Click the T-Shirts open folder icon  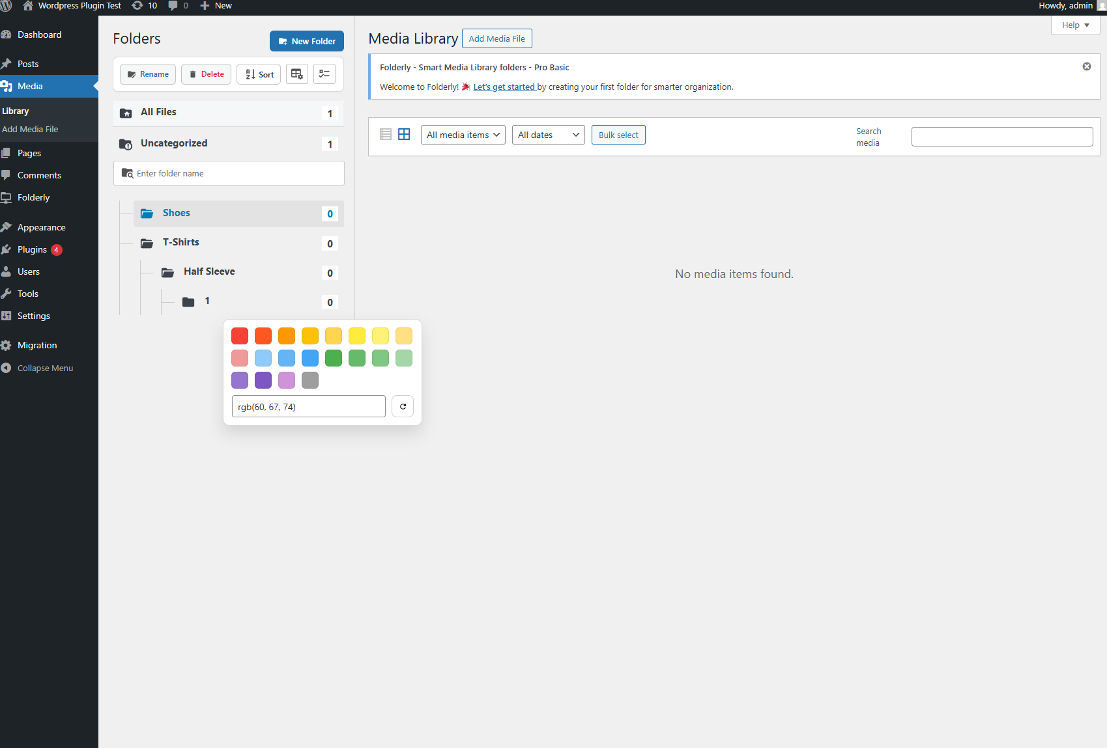click(x=147, y=243)
